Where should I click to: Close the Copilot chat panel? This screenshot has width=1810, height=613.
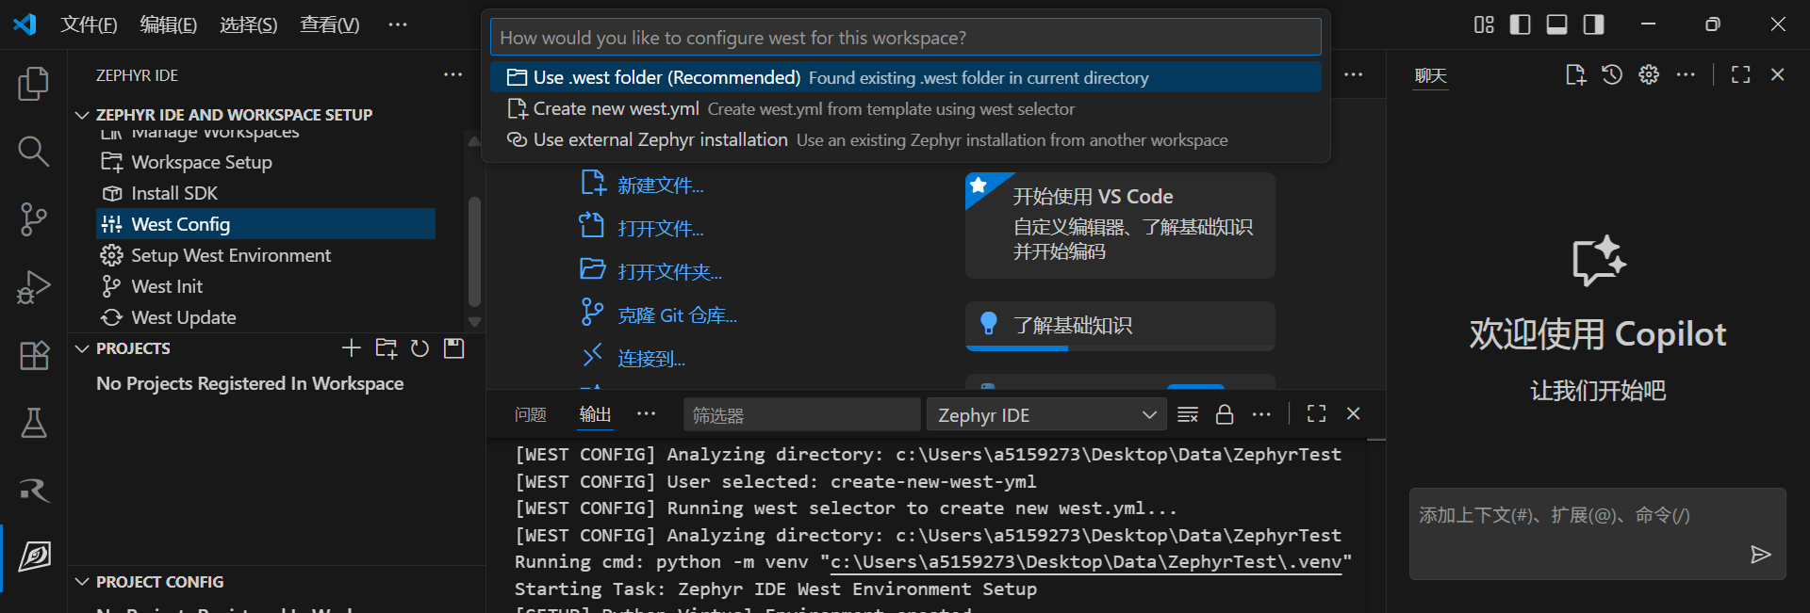(1777, 74)
